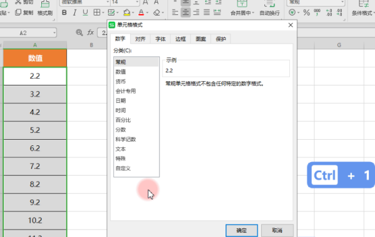The image size is (375, 237).
Task: Select column G header
Action: coord(339,45)
